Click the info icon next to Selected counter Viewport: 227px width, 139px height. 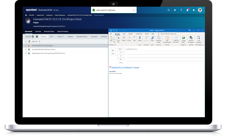pyautogui.click(x=37, y=36)
